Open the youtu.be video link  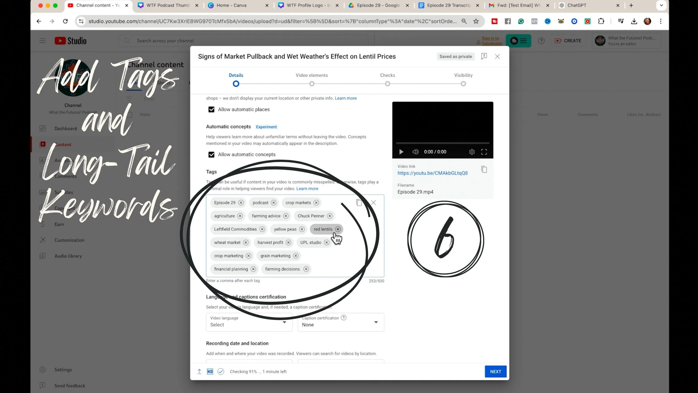click(x=432, y=173)
